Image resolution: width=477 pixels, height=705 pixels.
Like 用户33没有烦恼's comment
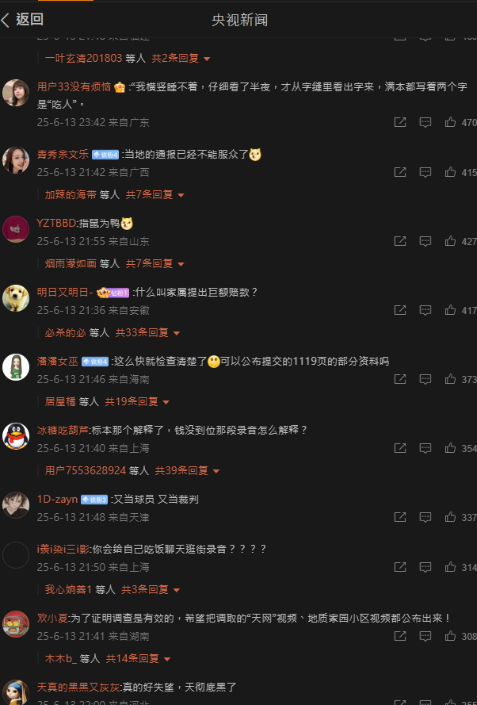pyautogui.click(x=450, y=122)
